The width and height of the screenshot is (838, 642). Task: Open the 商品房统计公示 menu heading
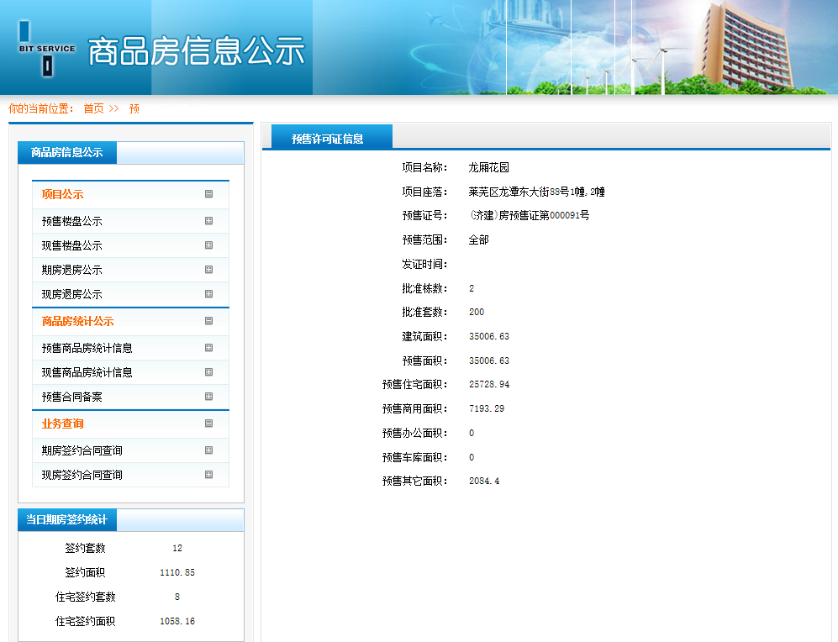pyautogui.click(x=77, y=322)
